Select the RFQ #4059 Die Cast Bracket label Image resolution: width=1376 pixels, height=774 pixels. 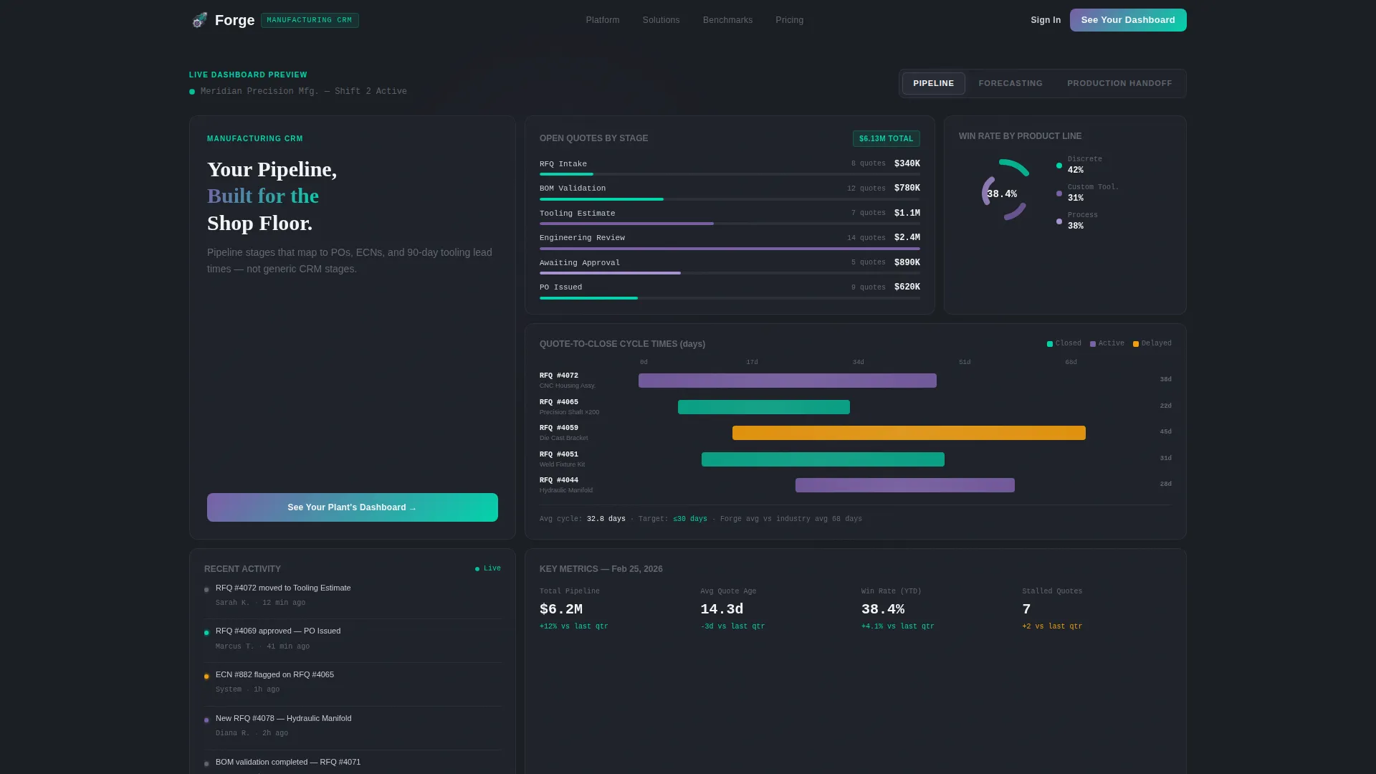click(564, 433)
